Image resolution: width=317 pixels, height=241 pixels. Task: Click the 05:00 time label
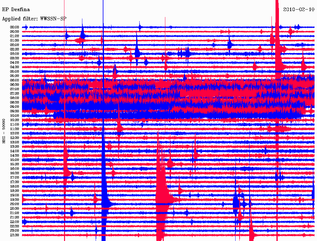[15, 71]
